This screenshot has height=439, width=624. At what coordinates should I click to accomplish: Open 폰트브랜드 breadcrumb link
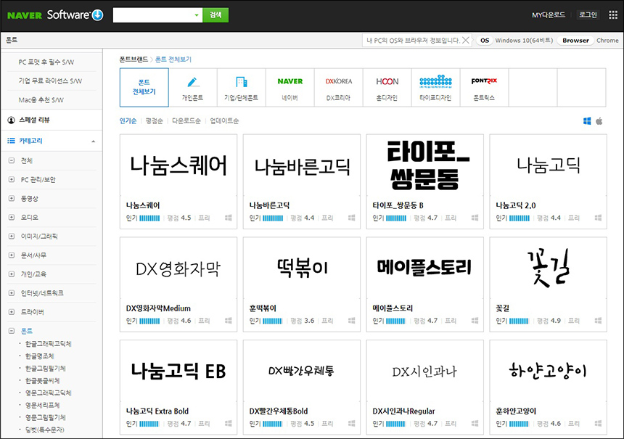point(134,60)
